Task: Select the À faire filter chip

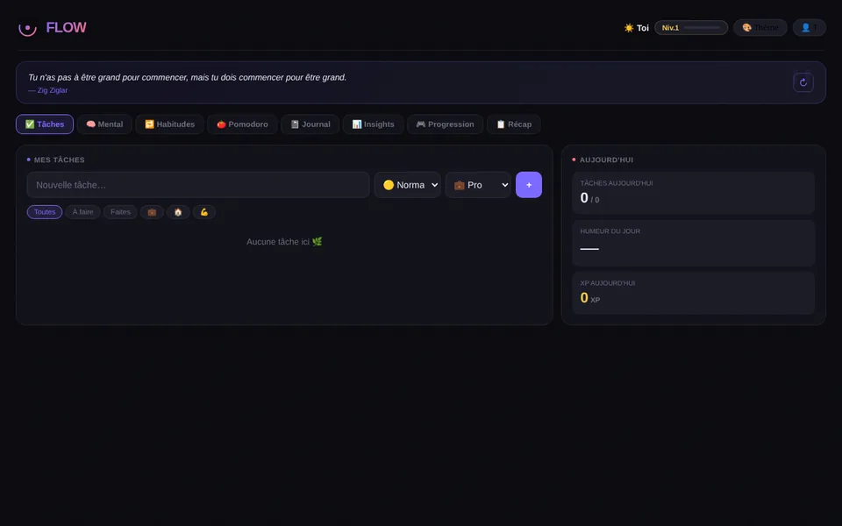Action: [x=82, y=212]
